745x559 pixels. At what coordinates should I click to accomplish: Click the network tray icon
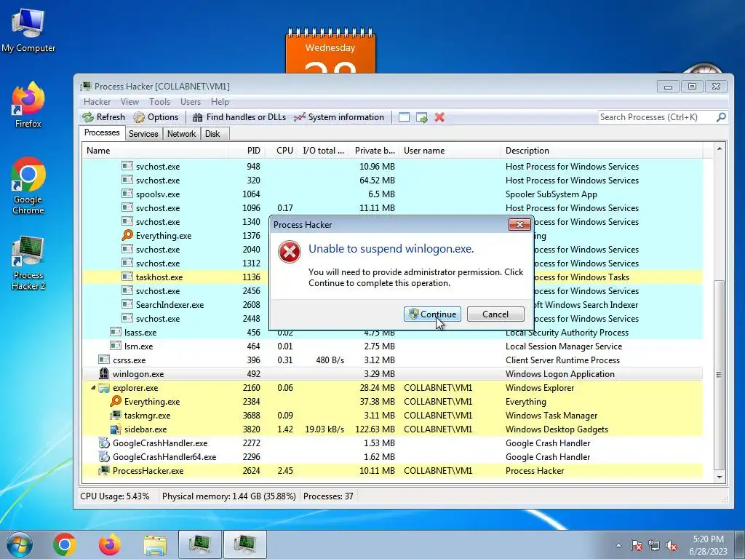pyautogui.click(x=654, y=545)
